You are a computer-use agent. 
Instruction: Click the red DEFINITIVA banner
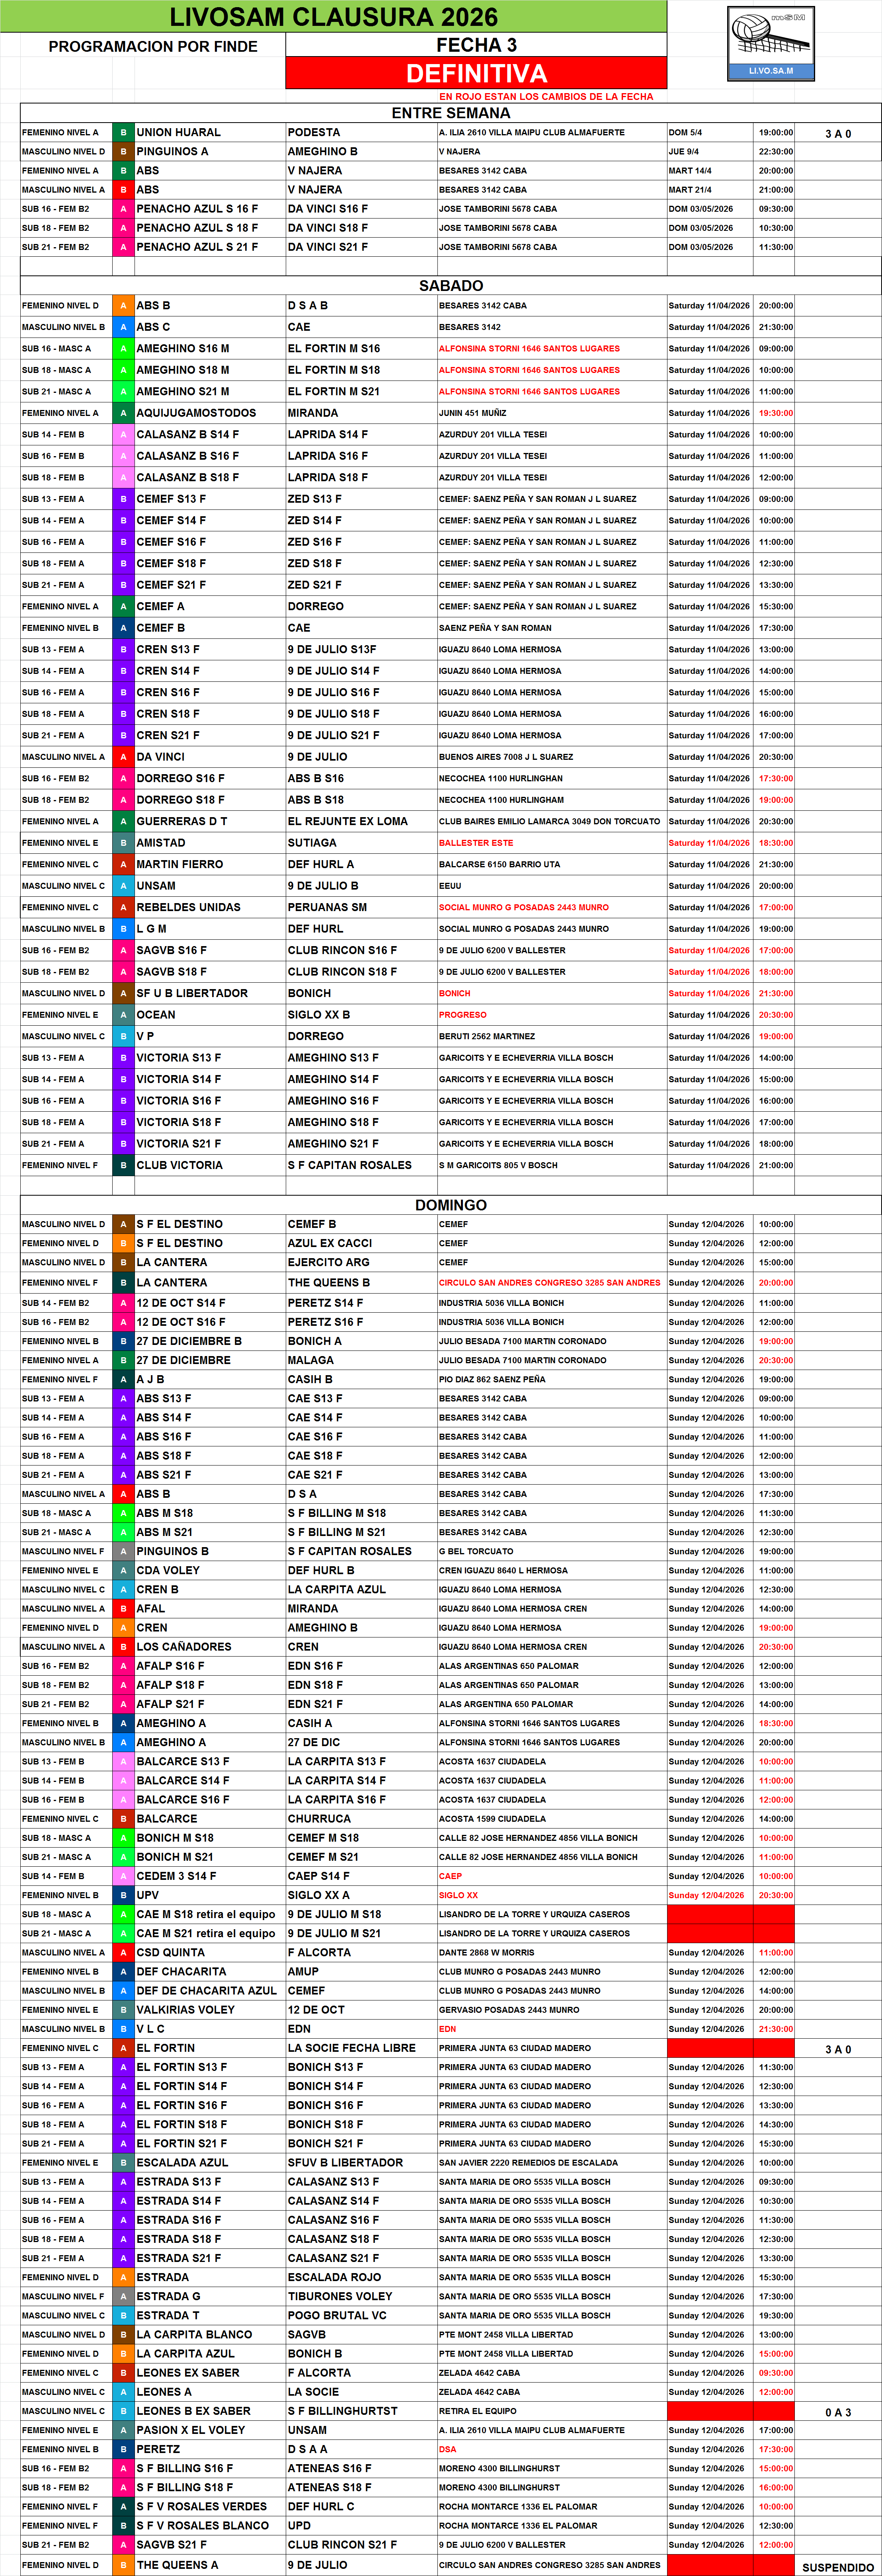(476, 73)
